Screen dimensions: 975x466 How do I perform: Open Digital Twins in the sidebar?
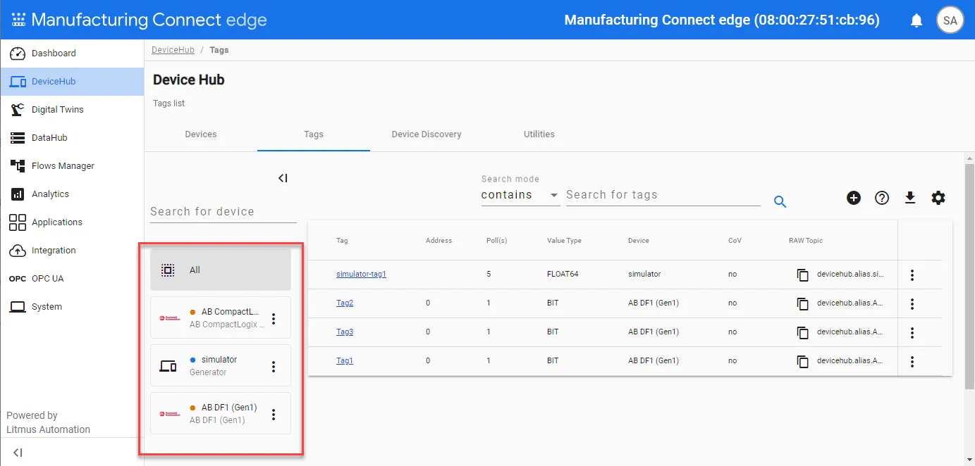tap(72, 110)
